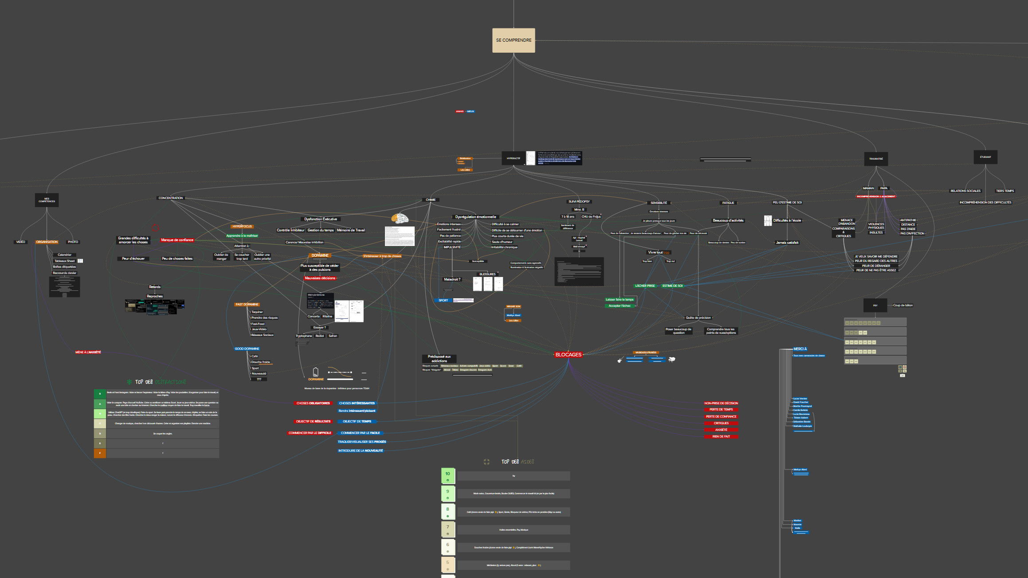Click the brain illustration under CHIMIE
Image resolution: width=1028 pixels, height=578 pixels.
point(400,219)
